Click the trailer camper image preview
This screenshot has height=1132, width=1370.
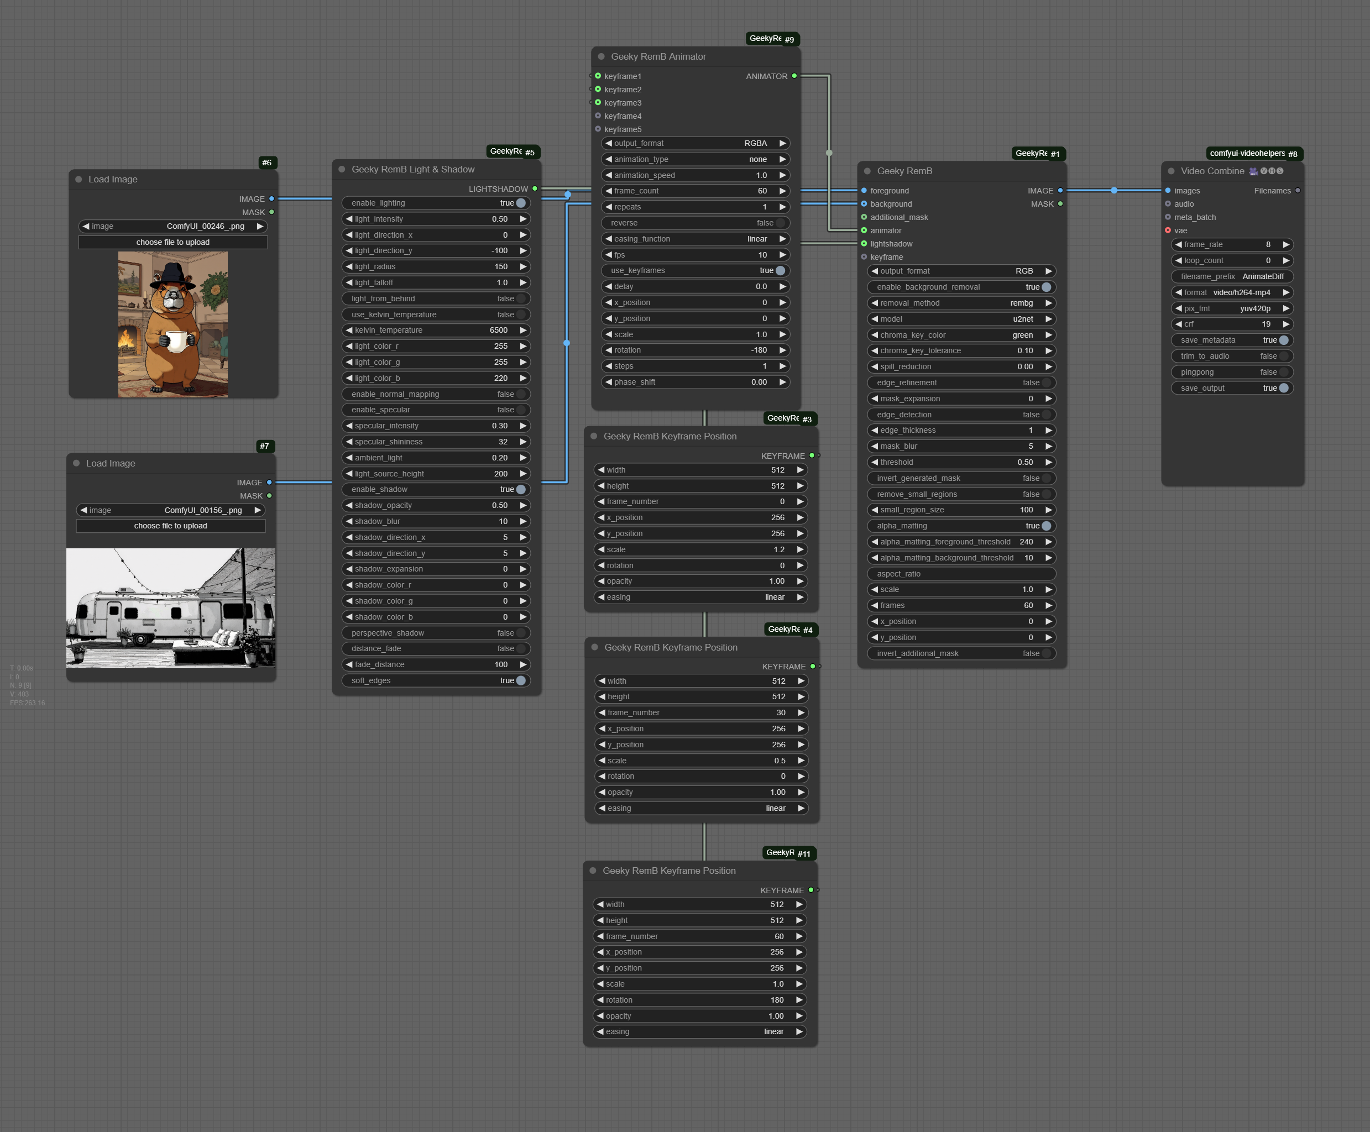(x=171, y=608)
